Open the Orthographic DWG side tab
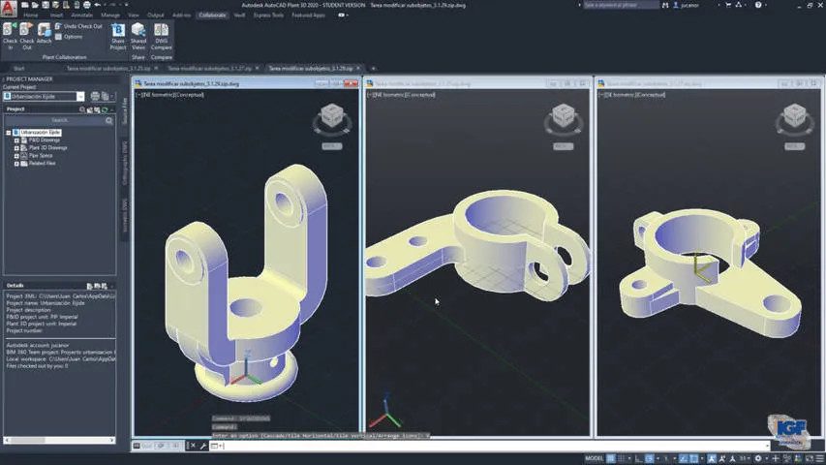Viewport: 826px width, 465px height. click(125, 163)
